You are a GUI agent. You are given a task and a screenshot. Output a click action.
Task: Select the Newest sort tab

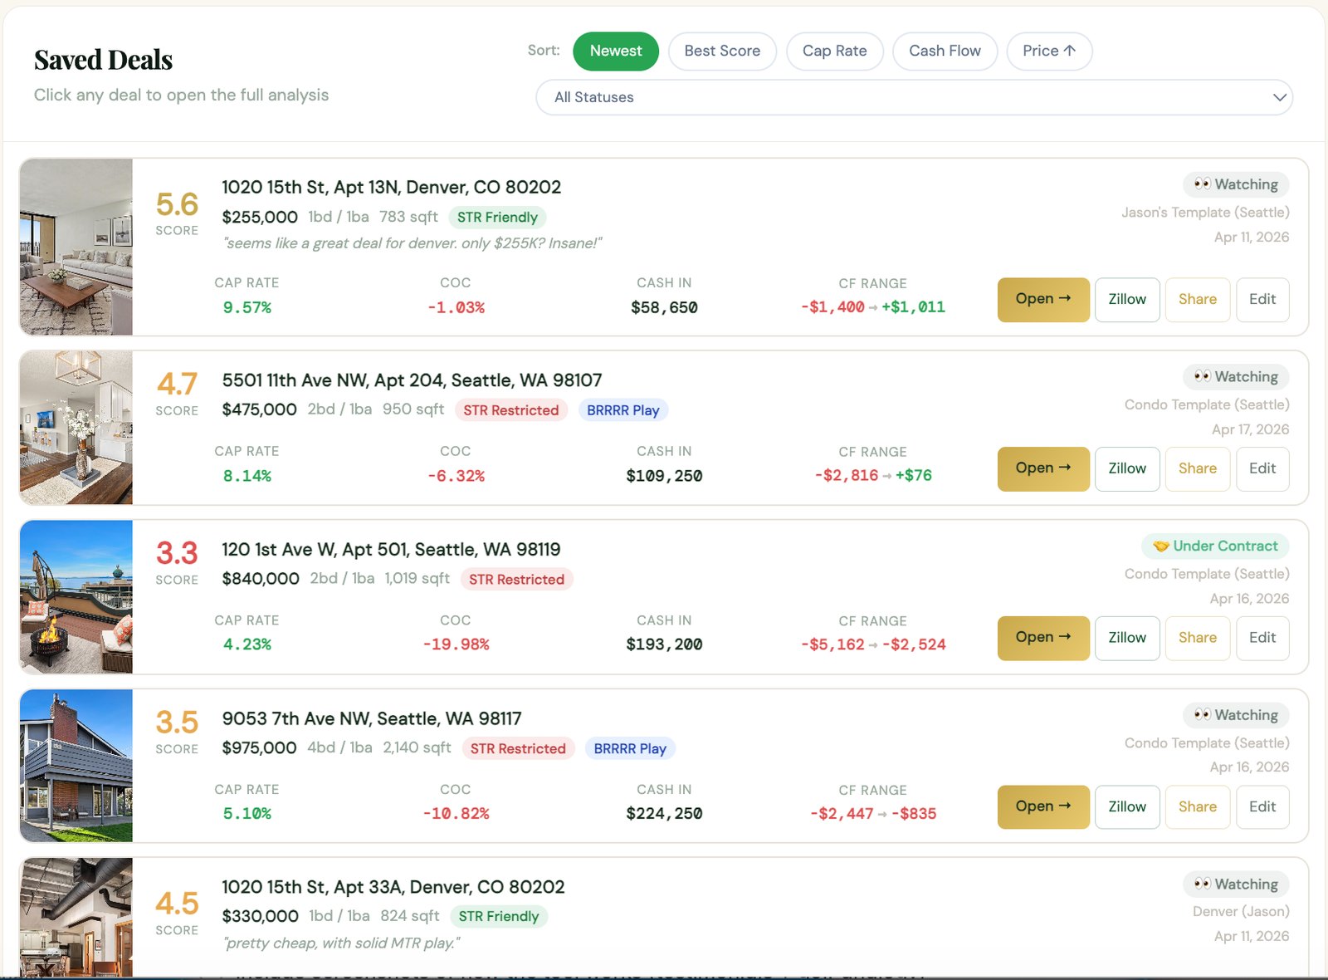point(615,51)
